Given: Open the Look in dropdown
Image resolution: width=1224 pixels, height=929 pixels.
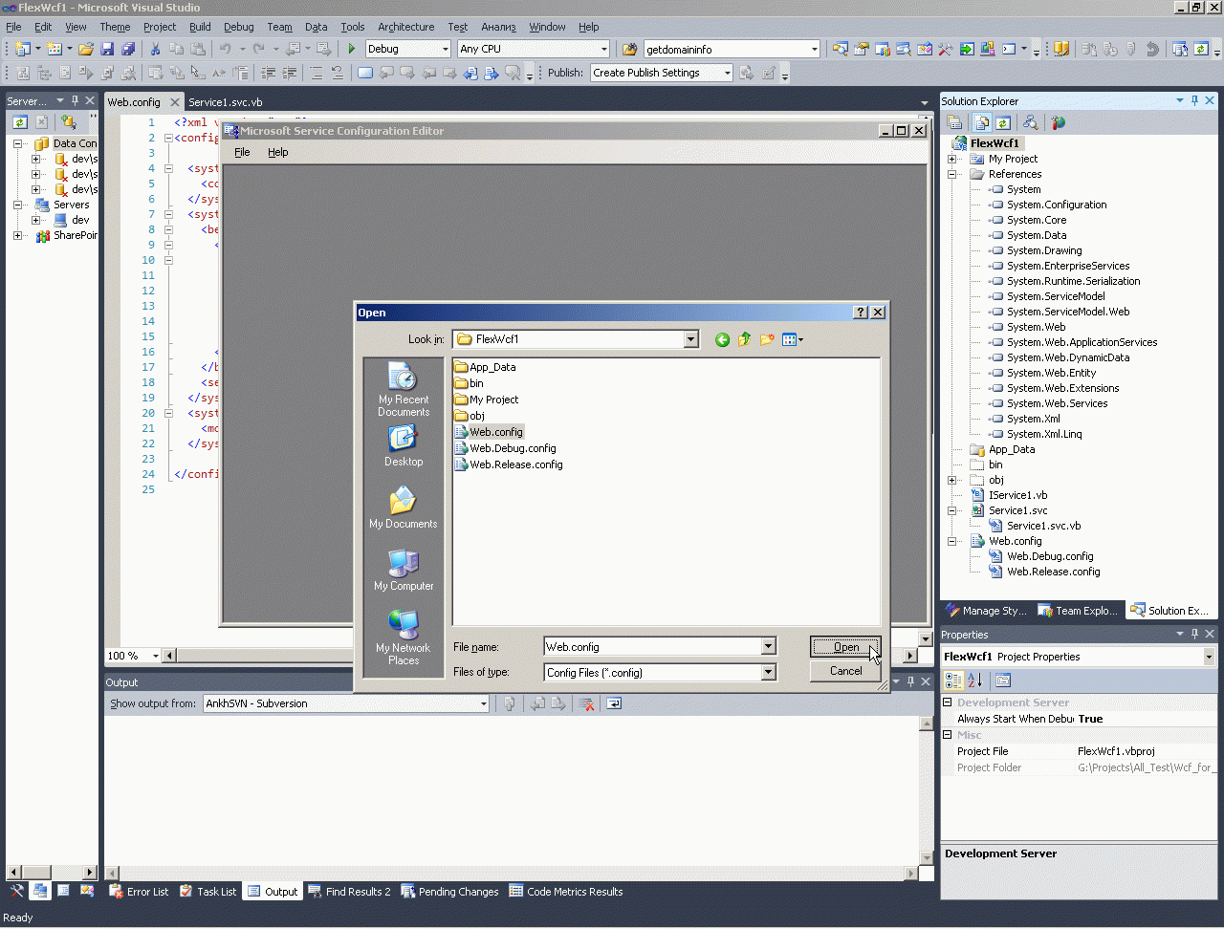Looking at the screenshot, I should coord(690,339).
